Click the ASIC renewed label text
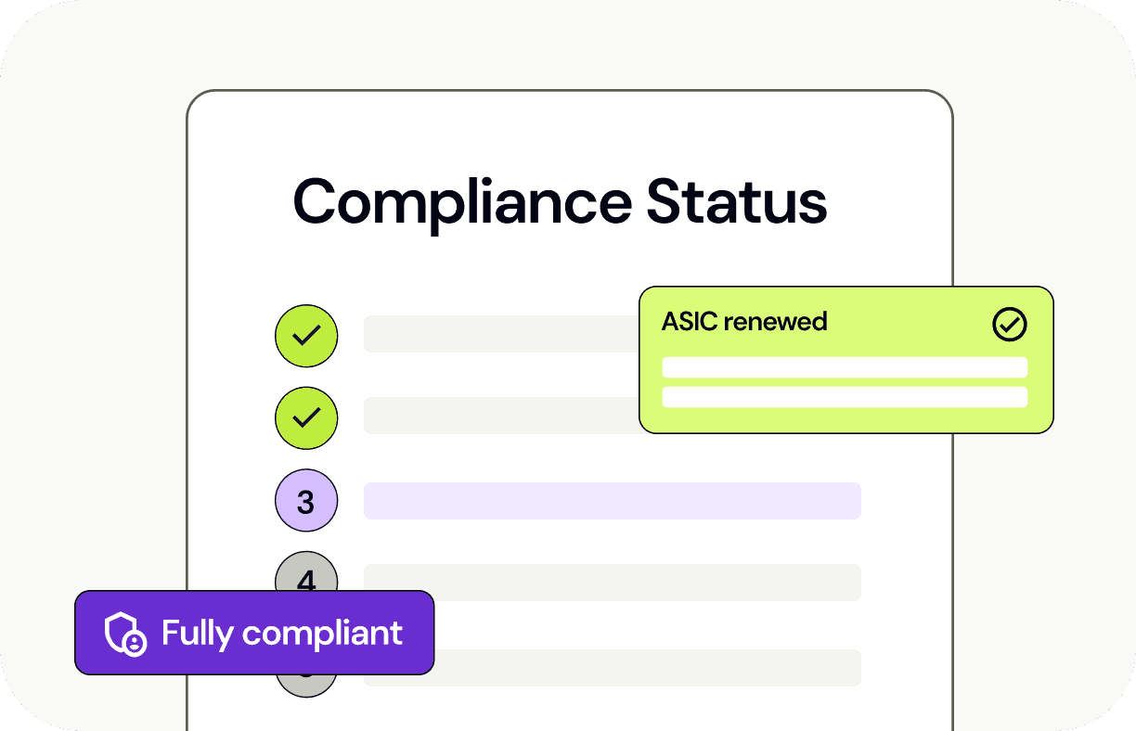The width and height of the screenshot is (1136, 731). coord(744,322)
